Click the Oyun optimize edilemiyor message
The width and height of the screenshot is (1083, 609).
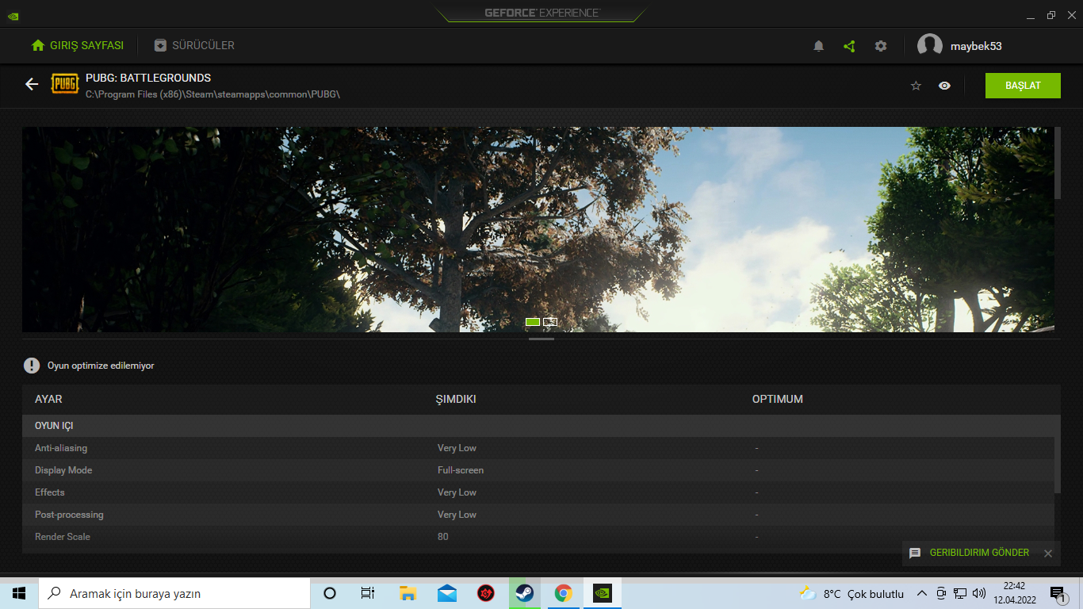101,366
